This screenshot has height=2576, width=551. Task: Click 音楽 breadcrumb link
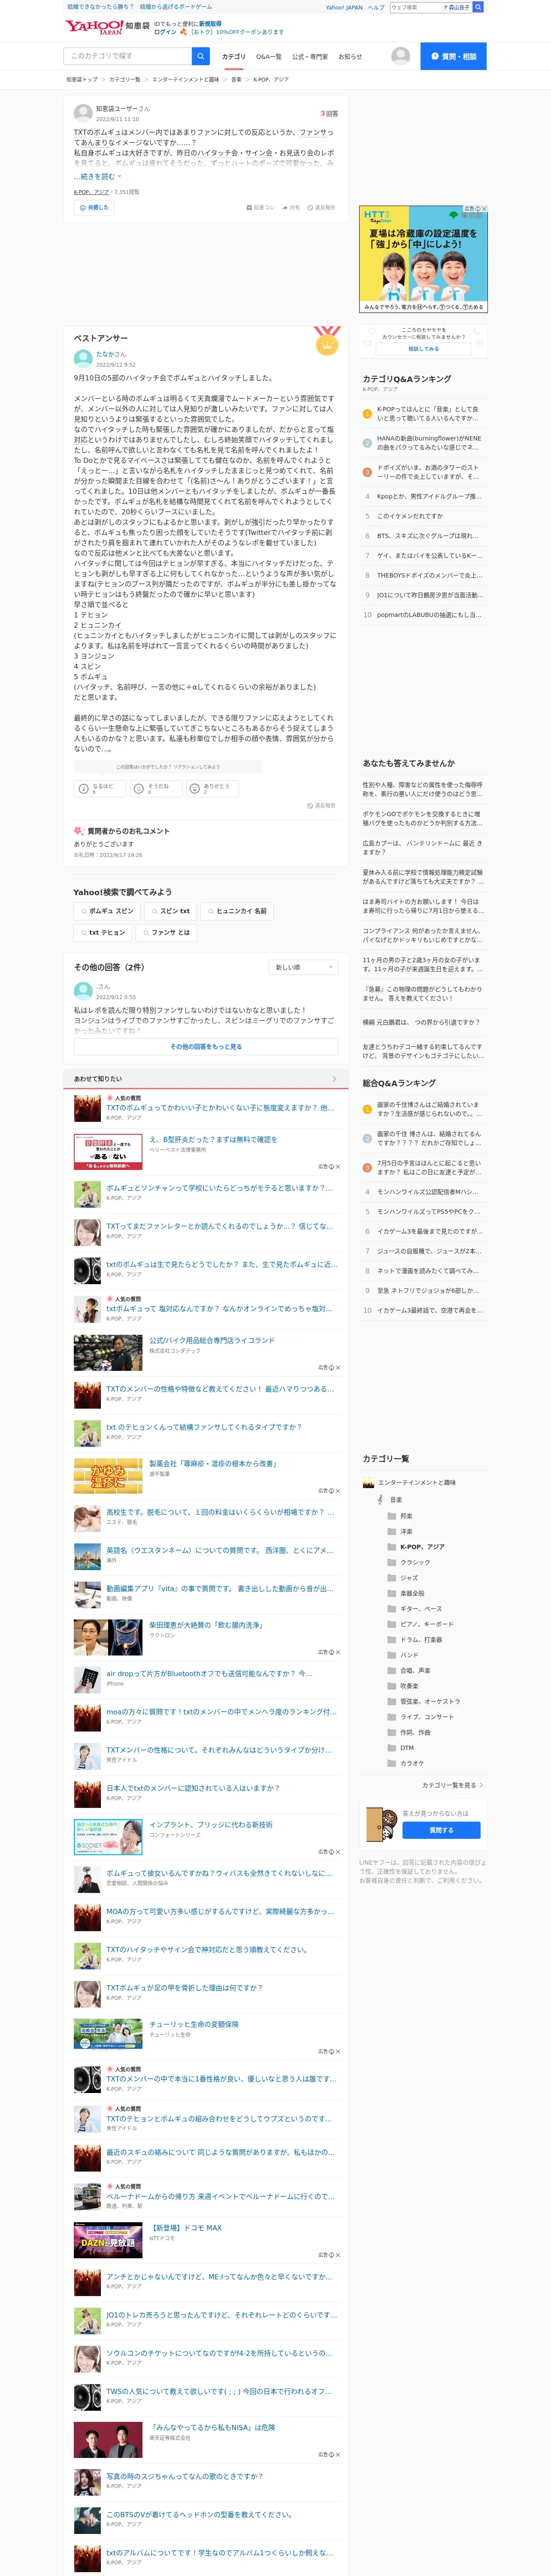[236, 80]
